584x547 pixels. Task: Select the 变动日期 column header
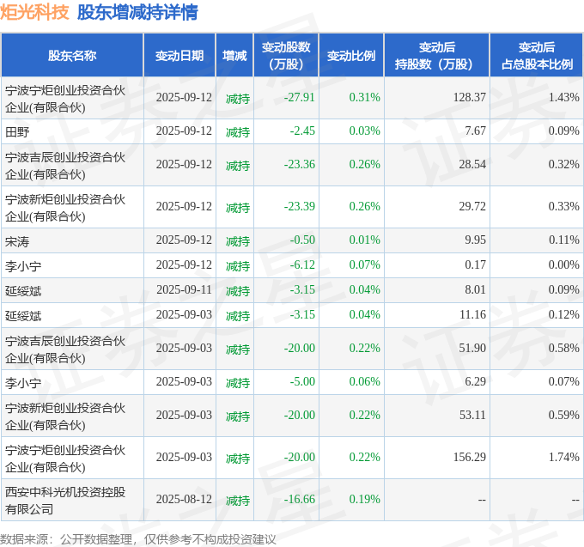179,56
